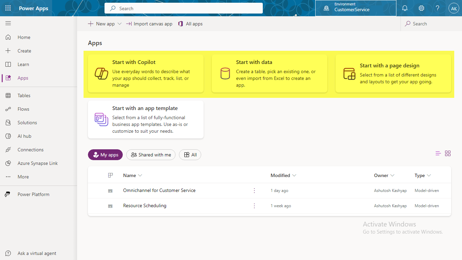Collapse the left navigation hamburger menu
462x260 pixels.
[8, 23]
